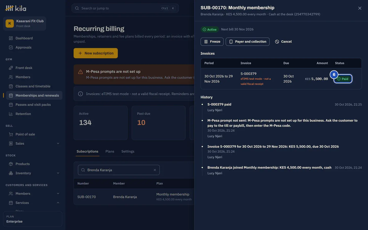Focus the Search or jump to field
368x230 pixels.
[125, 8]
